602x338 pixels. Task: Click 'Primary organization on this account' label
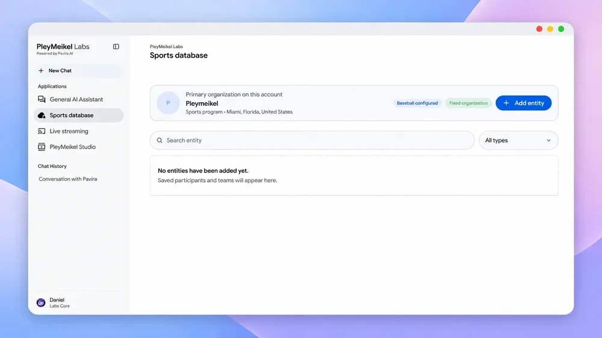234,94
